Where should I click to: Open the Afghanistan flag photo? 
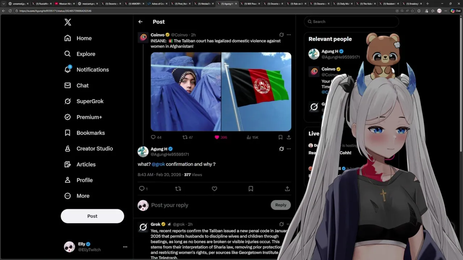[x=256, y=92]
